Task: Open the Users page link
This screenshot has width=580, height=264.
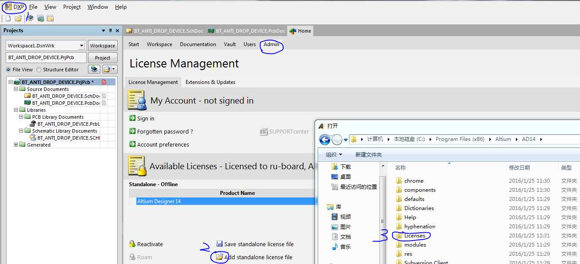Action: pos(250,44)
